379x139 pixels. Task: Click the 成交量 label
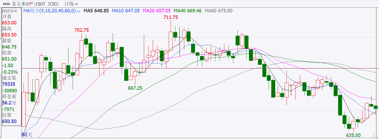(9, 78)
